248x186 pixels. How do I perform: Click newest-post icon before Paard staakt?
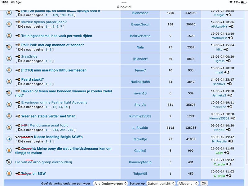[x=18, y=79]
